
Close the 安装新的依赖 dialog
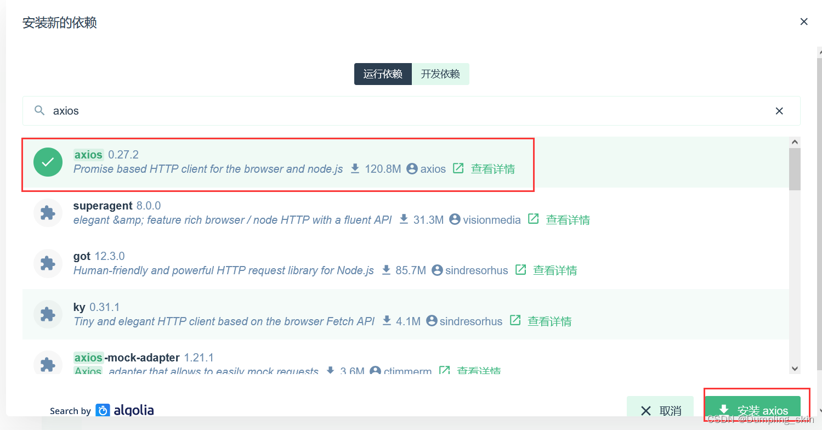(x=804, y=22)
